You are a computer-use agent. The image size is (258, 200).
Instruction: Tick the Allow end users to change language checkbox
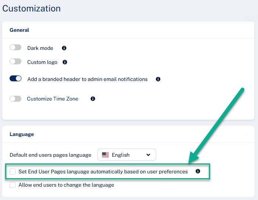(13, 185)
